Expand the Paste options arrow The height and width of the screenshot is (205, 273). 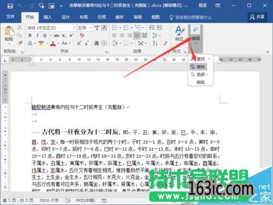point(9,44)
